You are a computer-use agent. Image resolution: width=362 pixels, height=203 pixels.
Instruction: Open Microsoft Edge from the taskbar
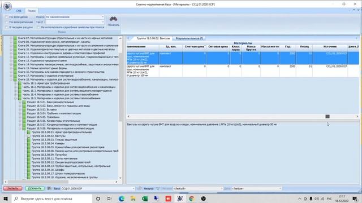(x=122, y=198)
